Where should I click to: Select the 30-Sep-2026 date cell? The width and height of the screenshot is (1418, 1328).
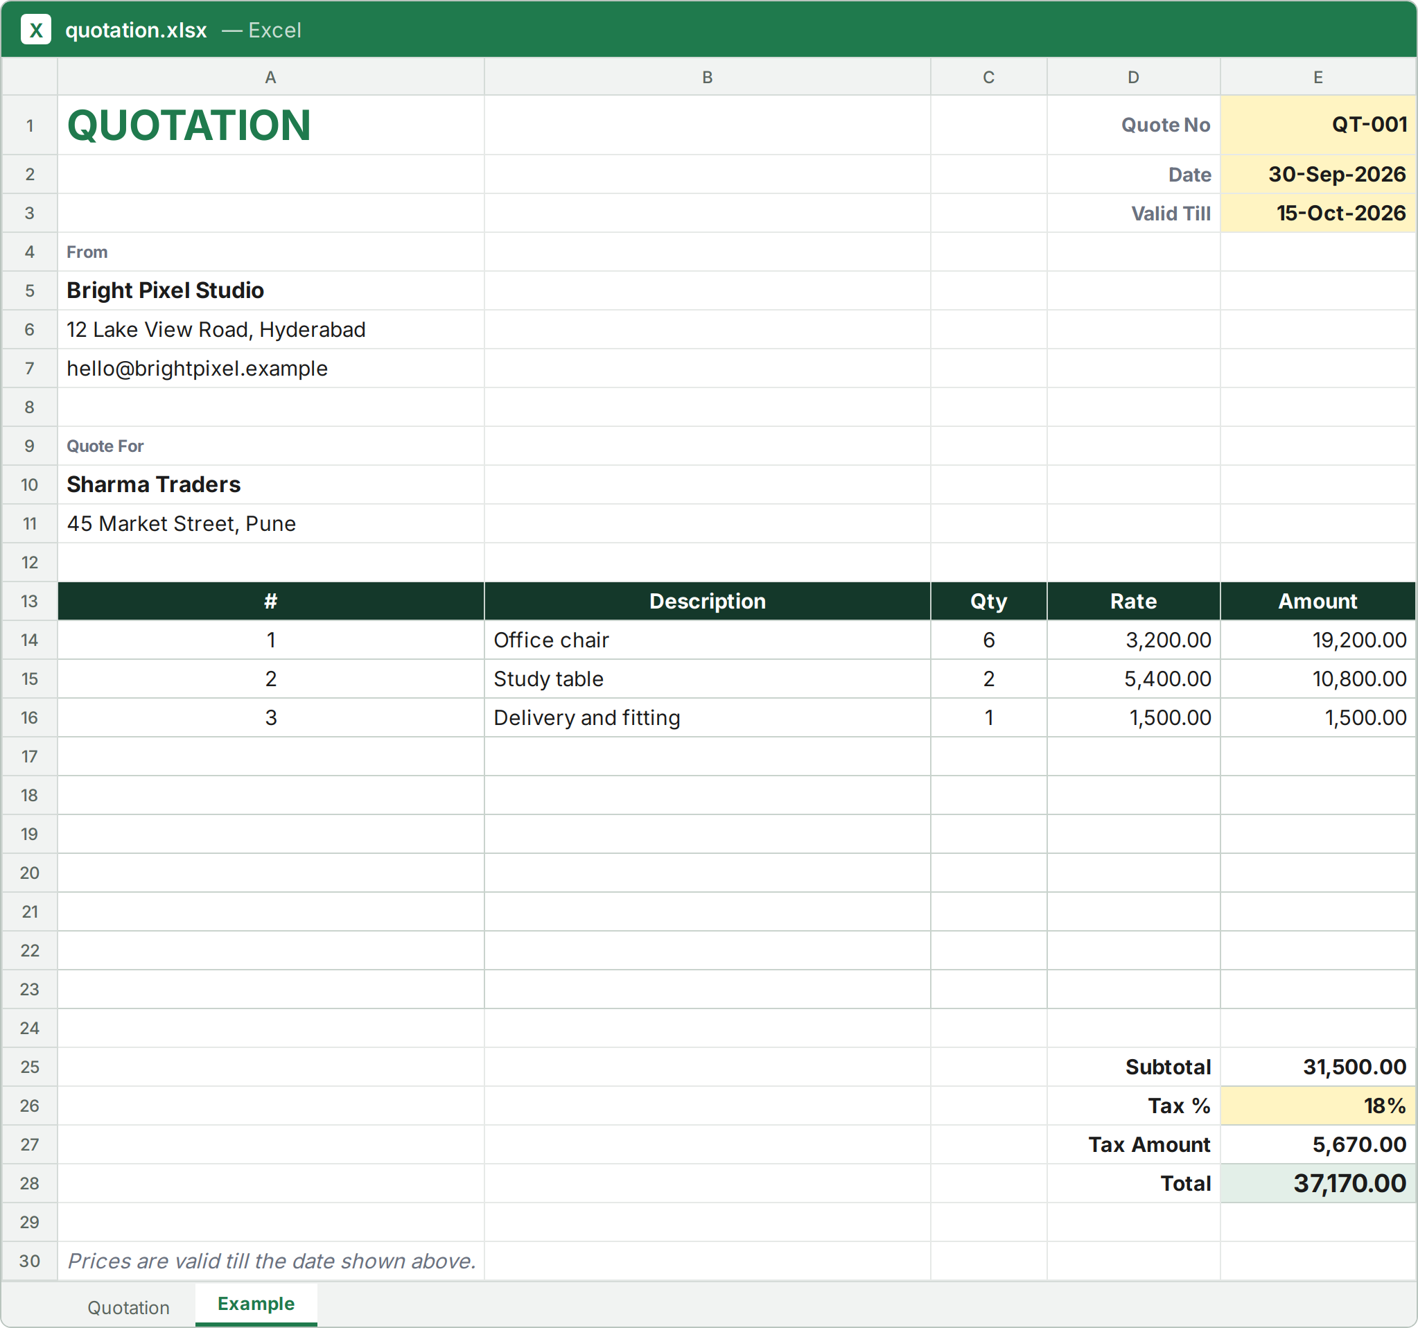[1318, 174]
